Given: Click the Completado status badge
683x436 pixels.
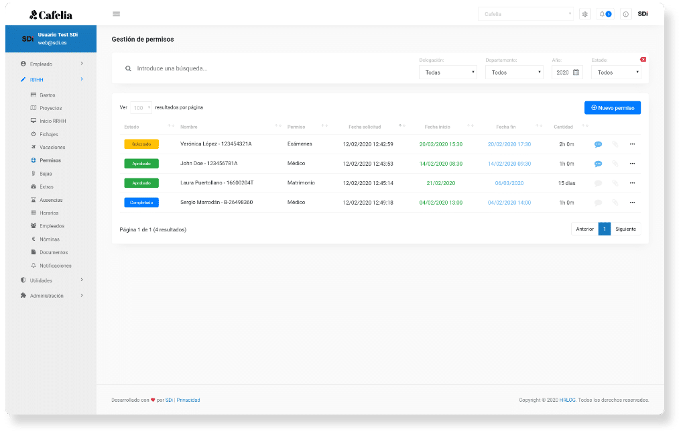Looking at the screenshot, I should click(141, 203).
